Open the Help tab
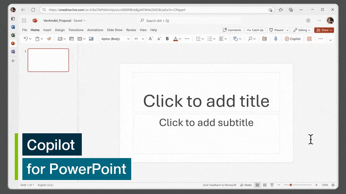The width and height of the screenshot is (346, 194). [x=154, y=30]
